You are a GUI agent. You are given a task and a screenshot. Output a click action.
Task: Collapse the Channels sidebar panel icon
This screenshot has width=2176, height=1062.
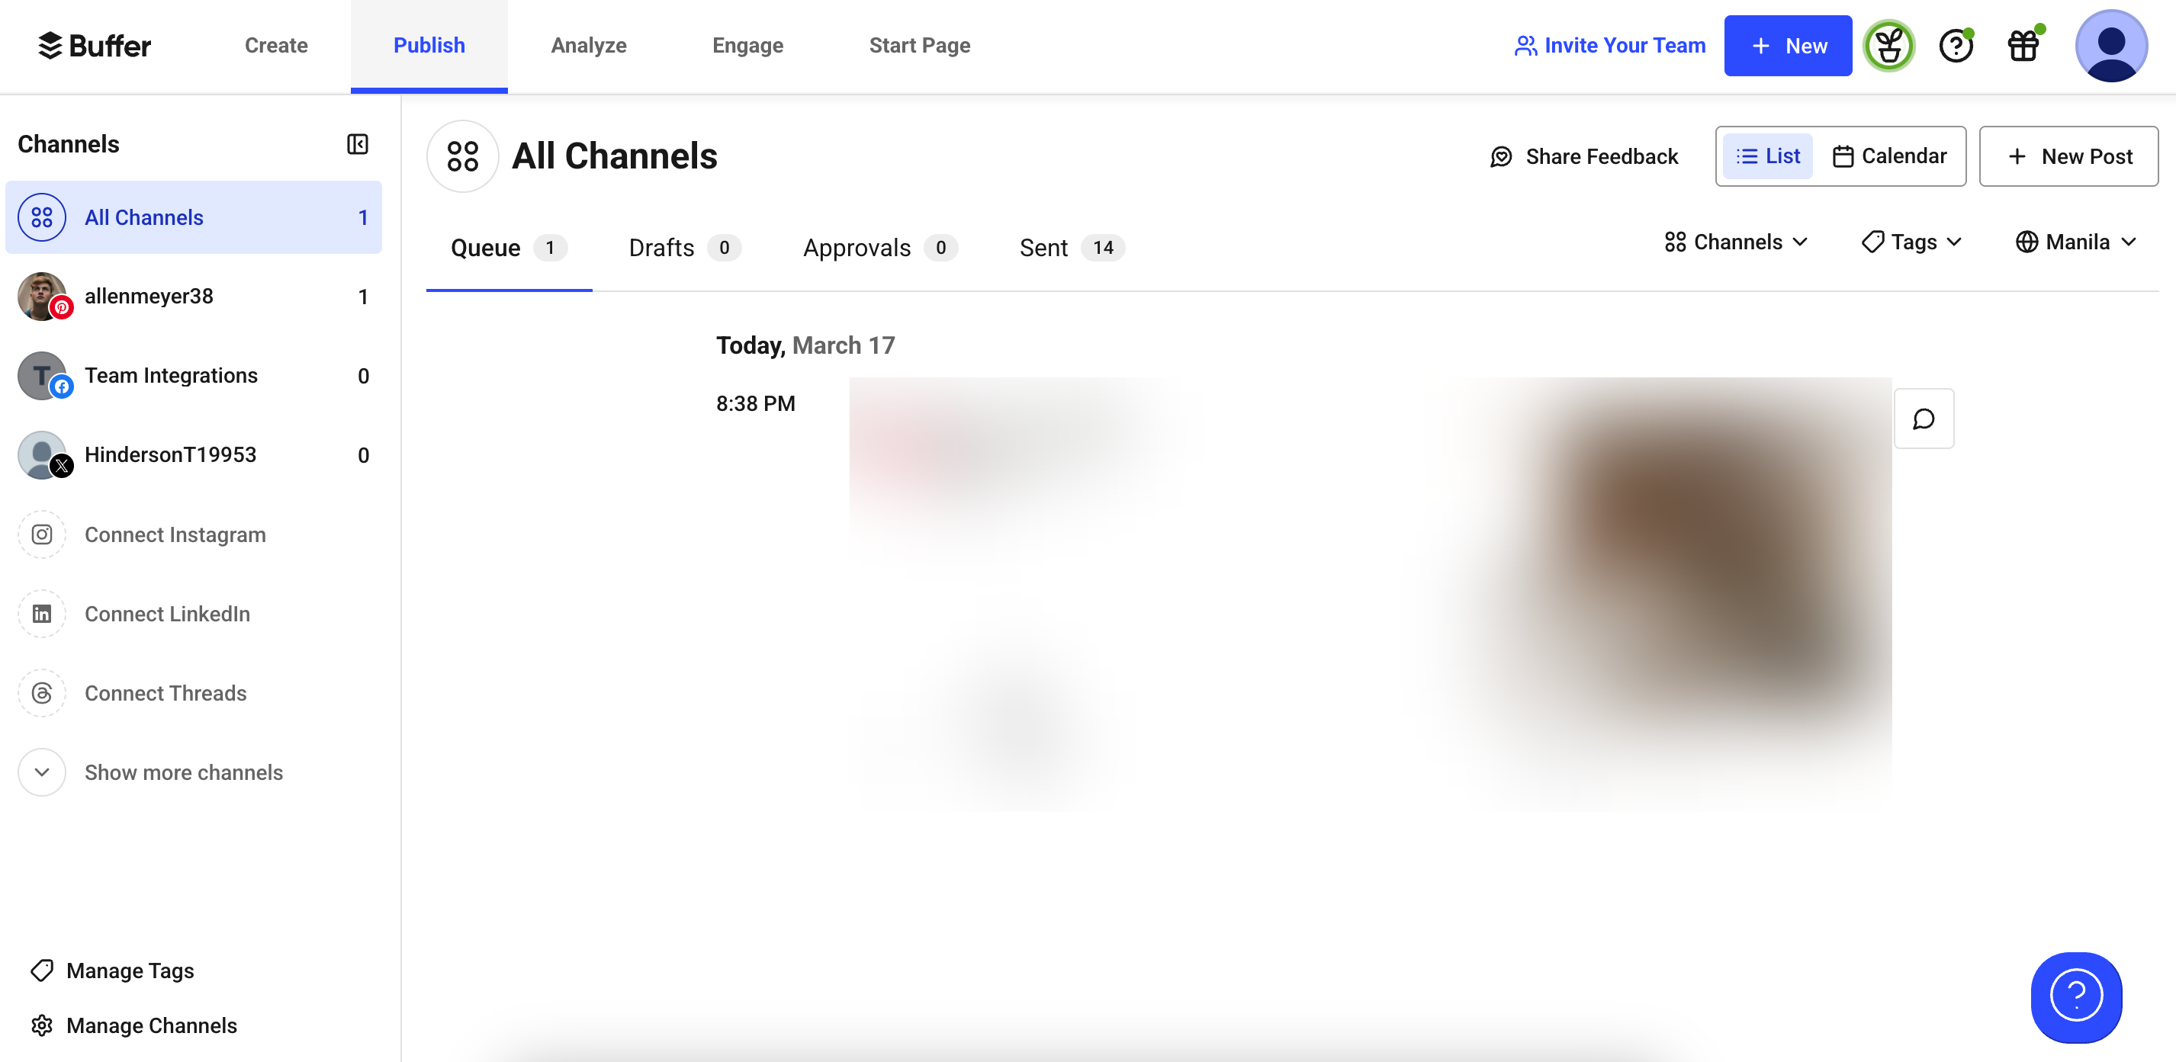click(357, 144)
